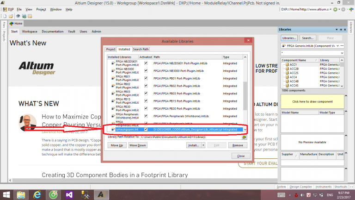This screenshot has width=355, height=200.
Task: Switch to the Search Path tab
Action: [x=141, y=49]
